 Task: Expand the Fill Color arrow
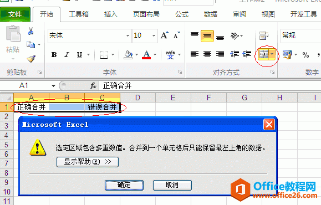tap(136, 55)
